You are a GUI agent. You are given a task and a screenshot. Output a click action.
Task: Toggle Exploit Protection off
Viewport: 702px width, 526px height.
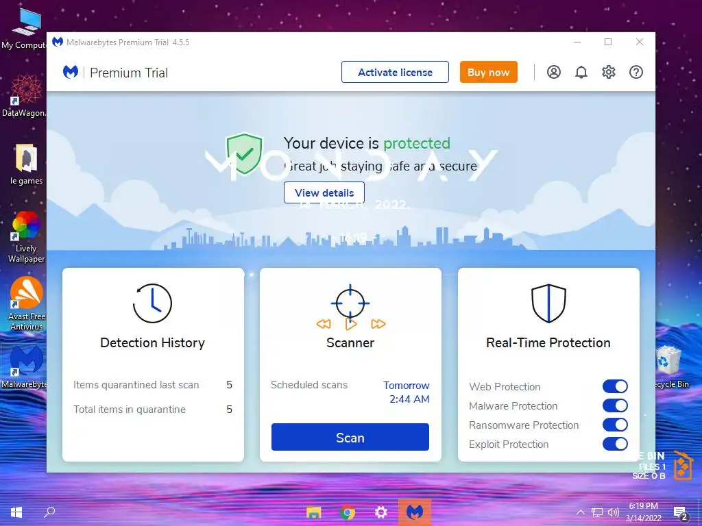point(615,444)
